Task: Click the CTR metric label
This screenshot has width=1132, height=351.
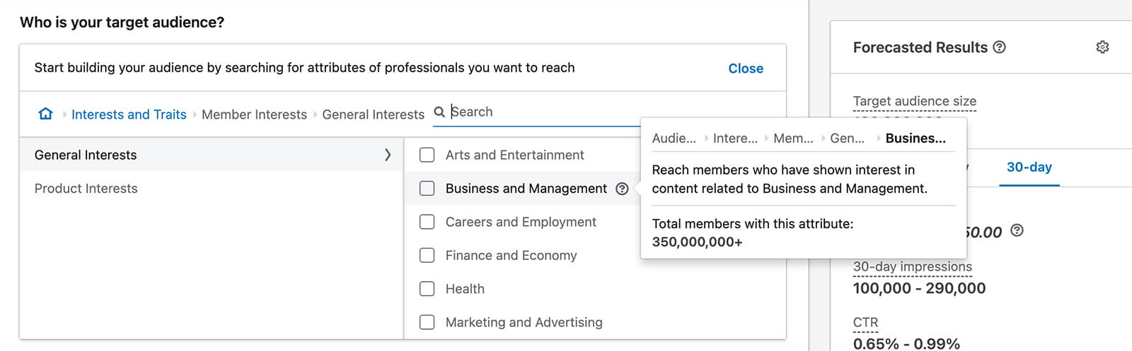Action: 865,323
